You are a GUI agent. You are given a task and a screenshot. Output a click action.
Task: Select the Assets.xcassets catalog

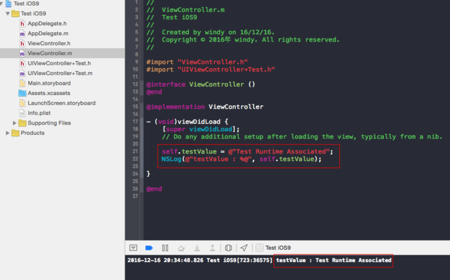(x=49, y=93)
